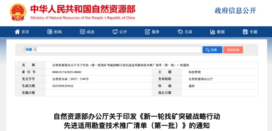This screenshot has width=272, height=131.
Task: Click the bold article headline
Action: [x=137, y=121]
